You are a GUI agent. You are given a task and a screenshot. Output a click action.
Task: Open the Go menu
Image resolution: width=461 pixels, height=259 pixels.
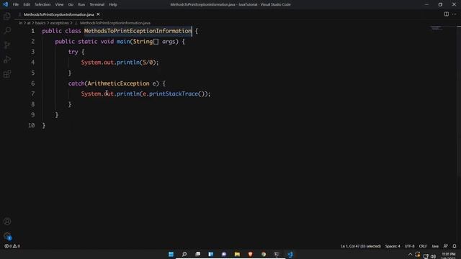pyautogui.click(x=71, y=4)
